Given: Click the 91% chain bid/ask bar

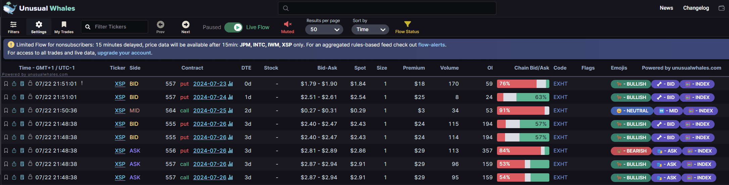Looking at the screenshot, I should 523,110.
